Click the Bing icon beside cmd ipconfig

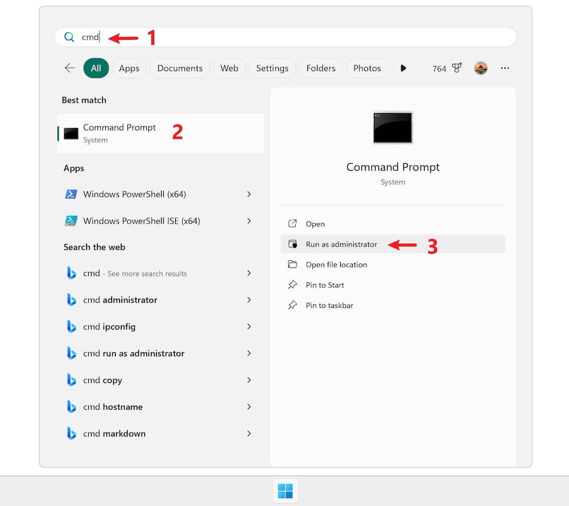(x=72, y=327)
